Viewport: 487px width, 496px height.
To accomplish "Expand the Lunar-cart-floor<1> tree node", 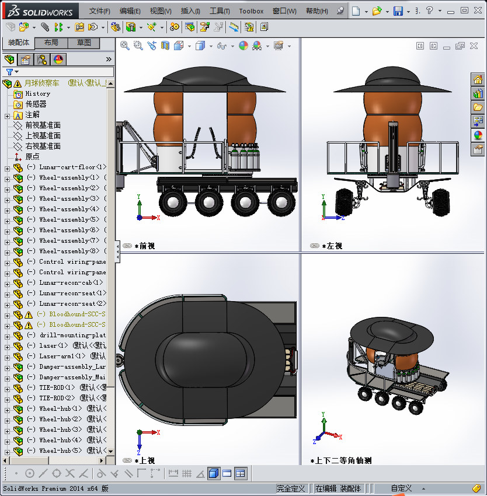I will click(x=7, y=169).
